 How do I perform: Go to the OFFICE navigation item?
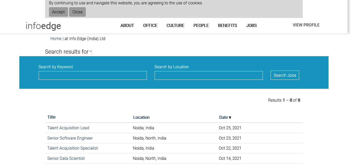coord(150,25)
